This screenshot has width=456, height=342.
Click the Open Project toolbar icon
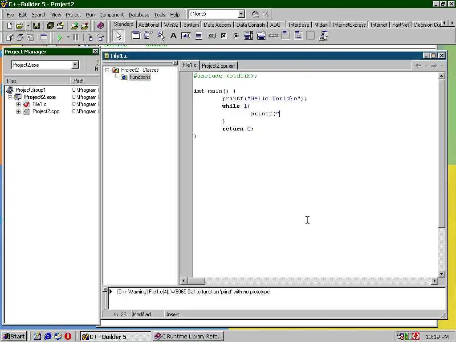(x=61, y=25)
